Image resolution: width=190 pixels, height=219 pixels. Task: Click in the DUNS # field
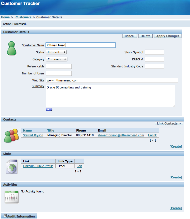pos(154,59)
